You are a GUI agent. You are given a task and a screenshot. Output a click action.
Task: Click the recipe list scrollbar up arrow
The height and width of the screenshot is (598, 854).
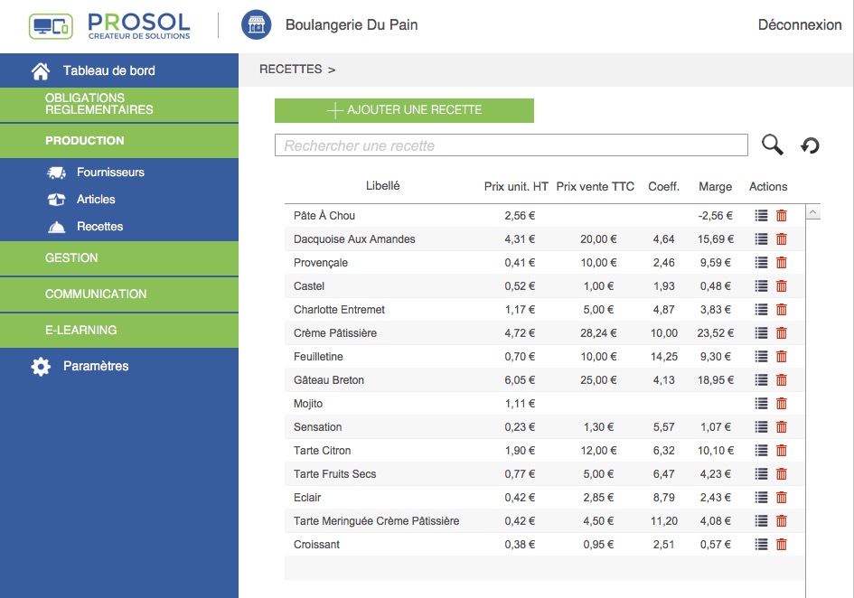coord(812,214)
